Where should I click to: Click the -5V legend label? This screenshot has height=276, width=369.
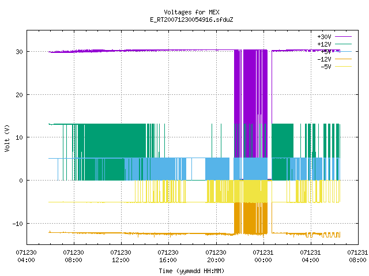pos(326,67)
